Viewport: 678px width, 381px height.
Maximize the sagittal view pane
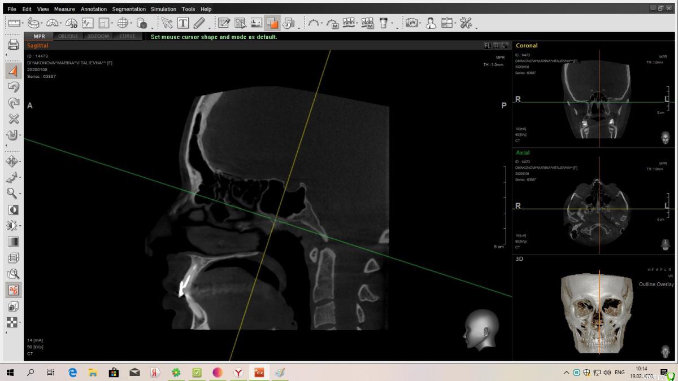505,46
